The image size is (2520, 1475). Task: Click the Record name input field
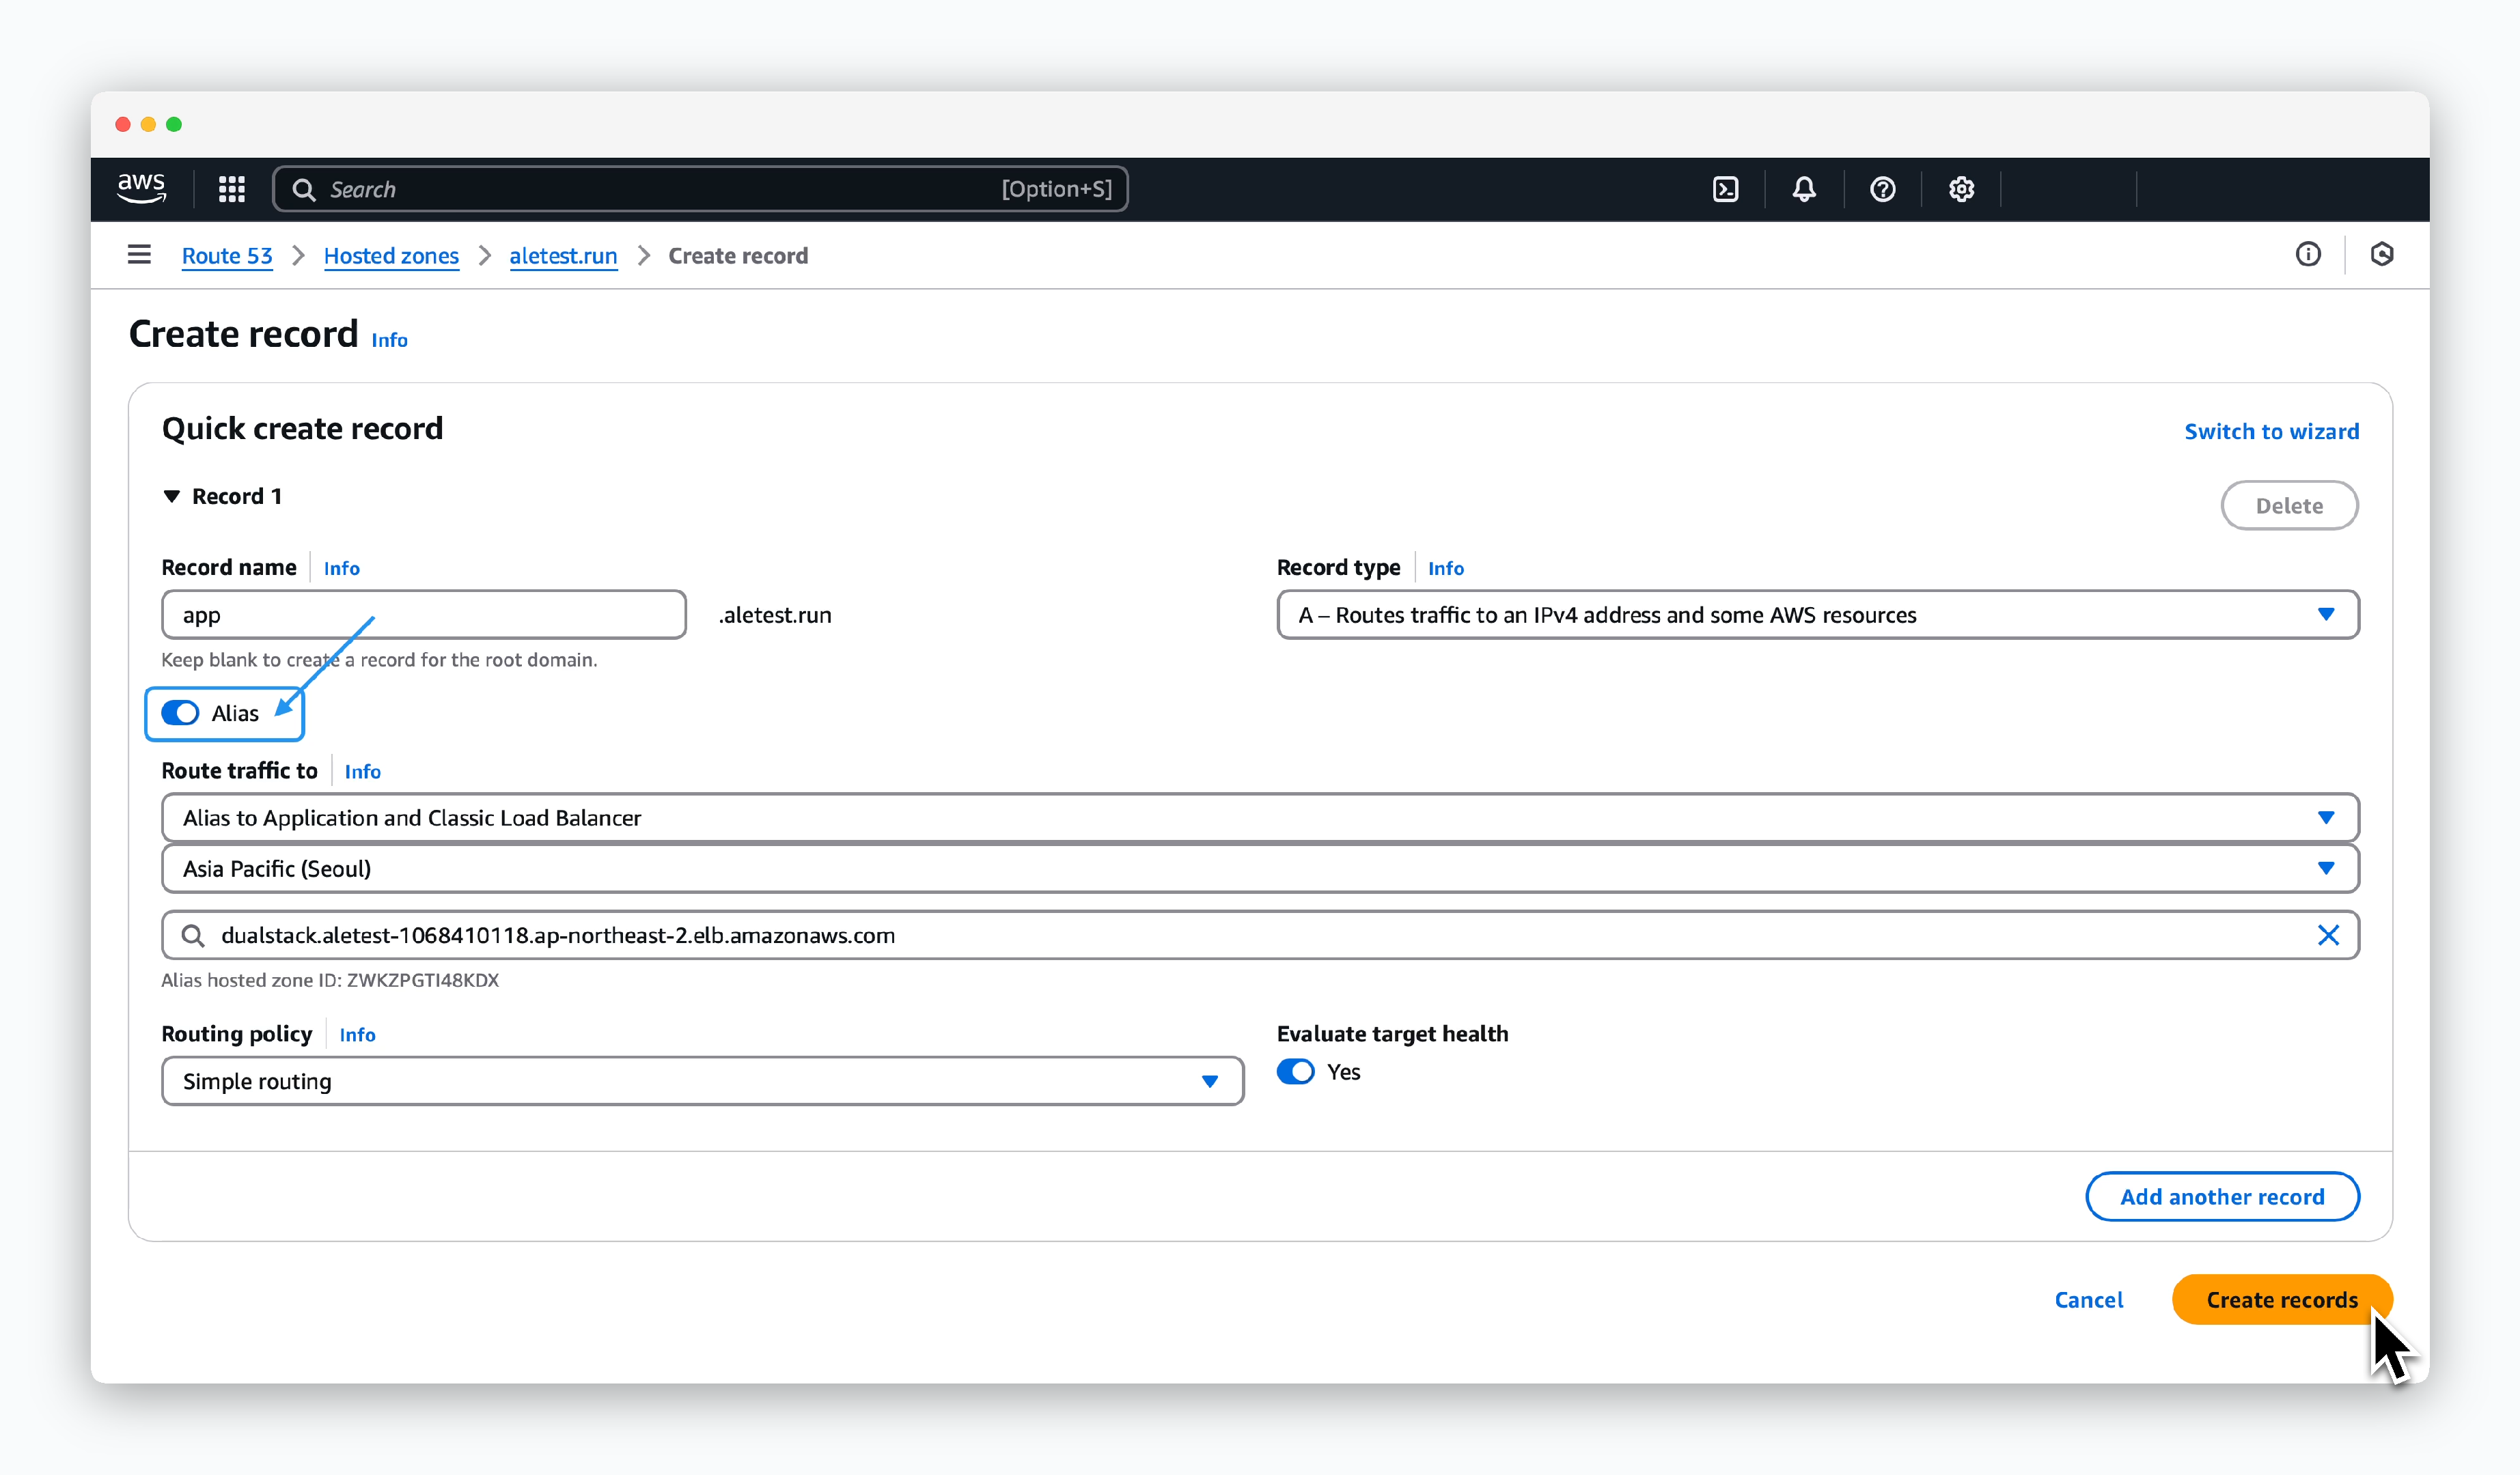click(x=424, y=615)
